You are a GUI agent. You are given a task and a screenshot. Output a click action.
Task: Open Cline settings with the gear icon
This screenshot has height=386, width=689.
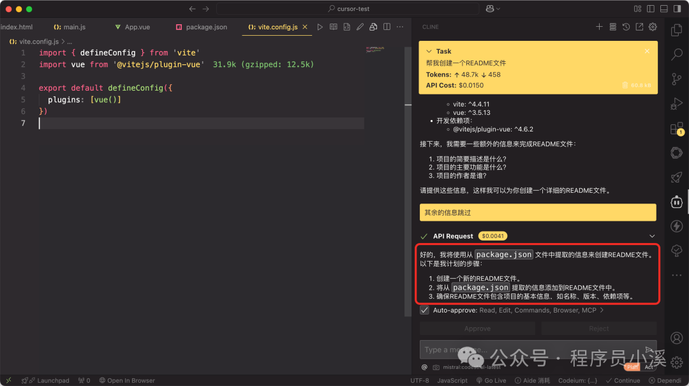(x=652, y=27)
